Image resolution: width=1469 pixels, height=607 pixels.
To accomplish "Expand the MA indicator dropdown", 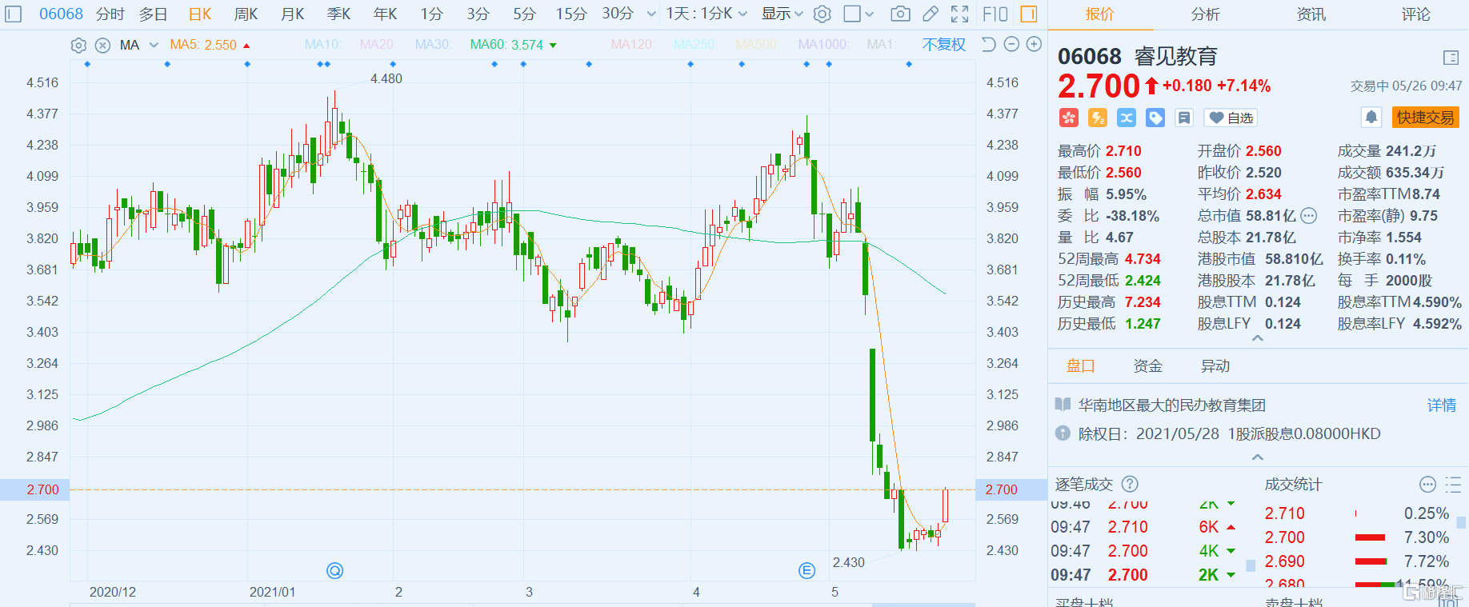I will (154, 45).
